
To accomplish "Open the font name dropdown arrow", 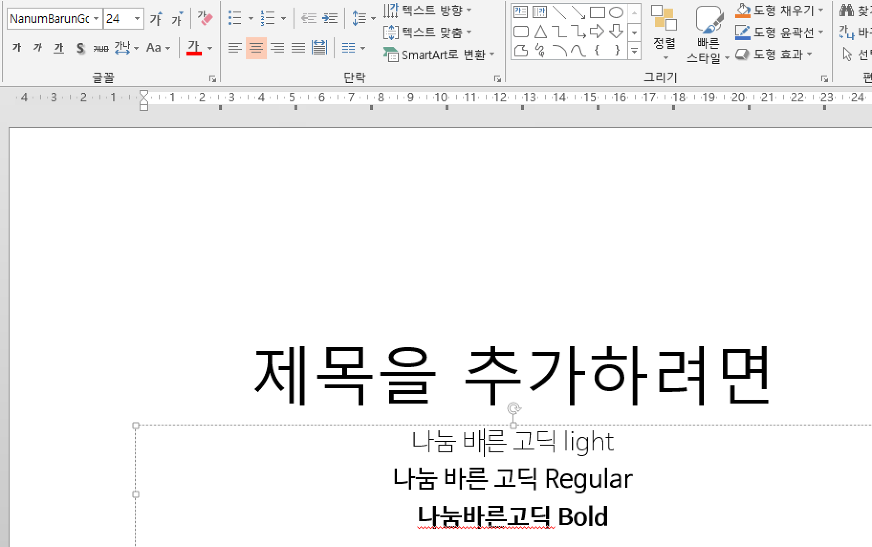I will 96,19.
